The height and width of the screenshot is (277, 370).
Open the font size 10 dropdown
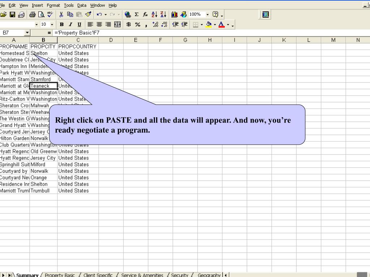click(52, 24)
